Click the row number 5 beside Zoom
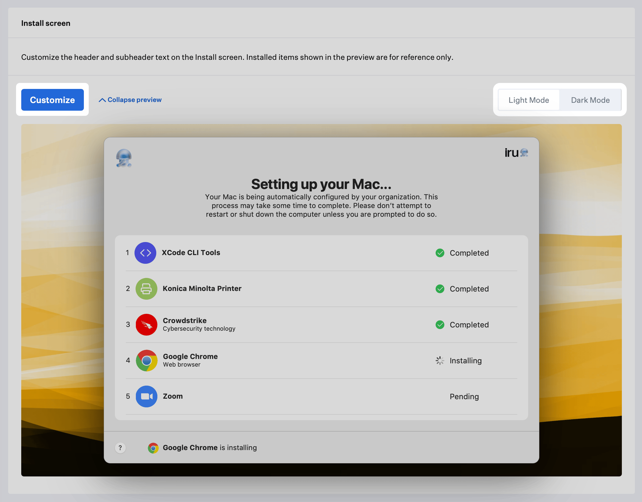642x502 pixels. click(128, 396)
